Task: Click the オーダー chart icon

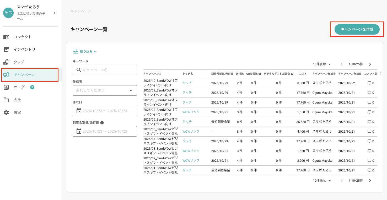Action: [x=6, y=87]
